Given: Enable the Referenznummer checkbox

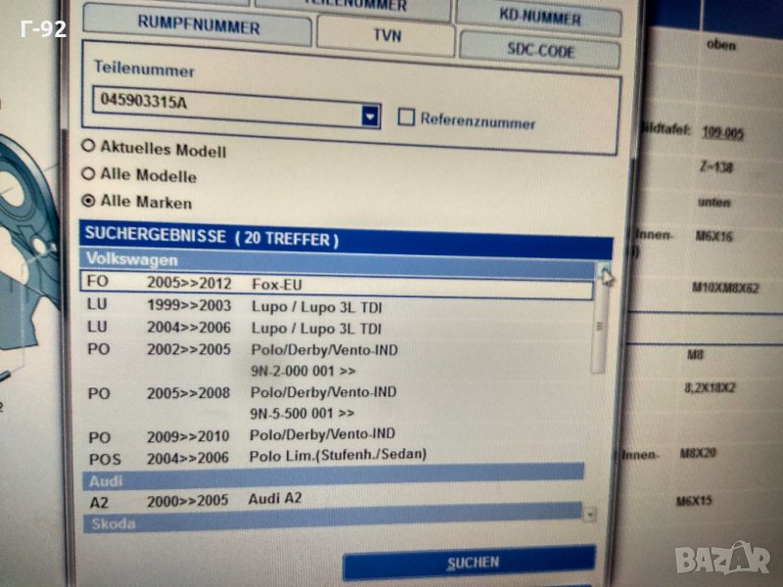Looking at the screenshot, I should [406, 118].
